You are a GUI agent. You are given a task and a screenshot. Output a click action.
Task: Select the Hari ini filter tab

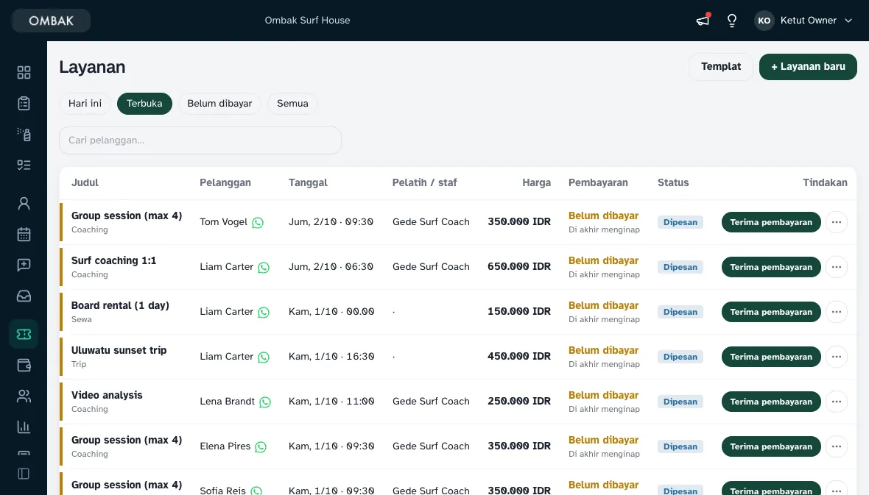click(85, 104)
